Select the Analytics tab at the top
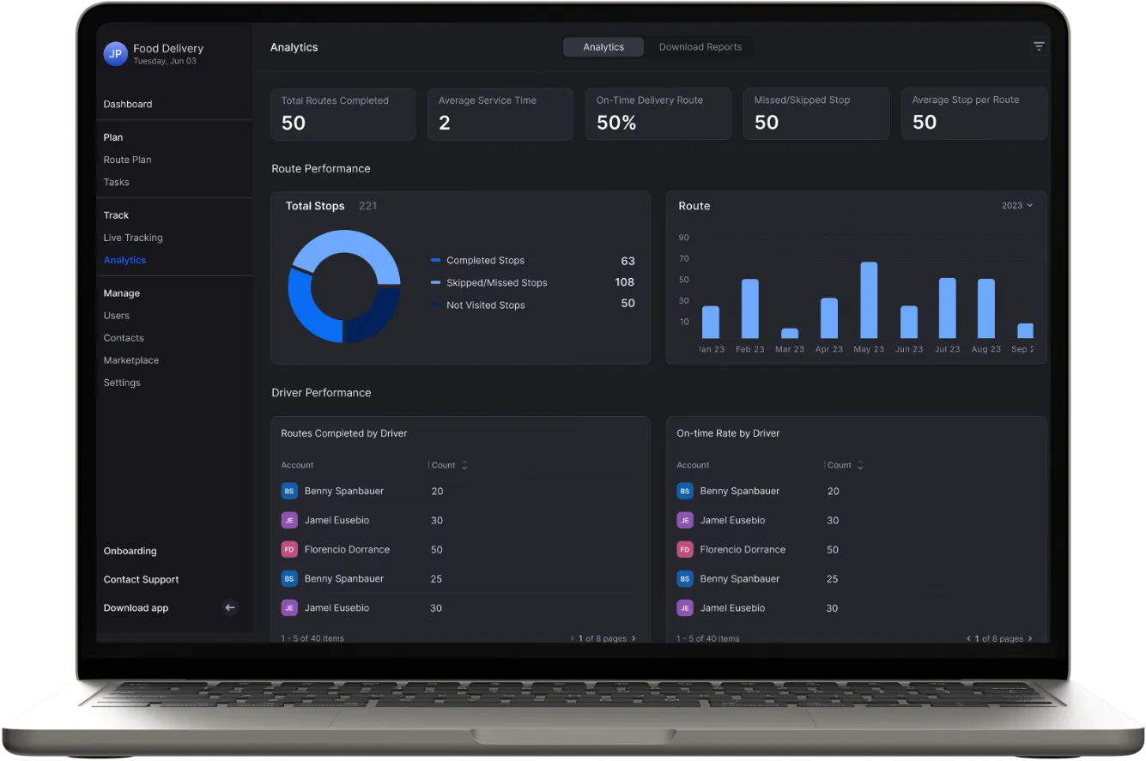The image size is (1146, 761). [603, 47]
